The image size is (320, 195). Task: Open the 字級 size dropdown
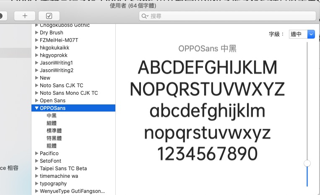click(x=311, y=34)
